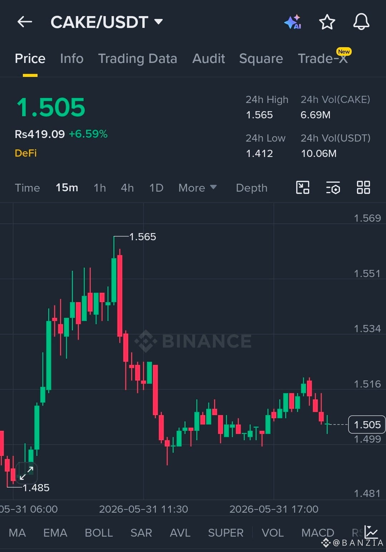Tap the 2026-05-31 11:30 time label
Viewport: 386px width, 552px height.
click(143, 509)
